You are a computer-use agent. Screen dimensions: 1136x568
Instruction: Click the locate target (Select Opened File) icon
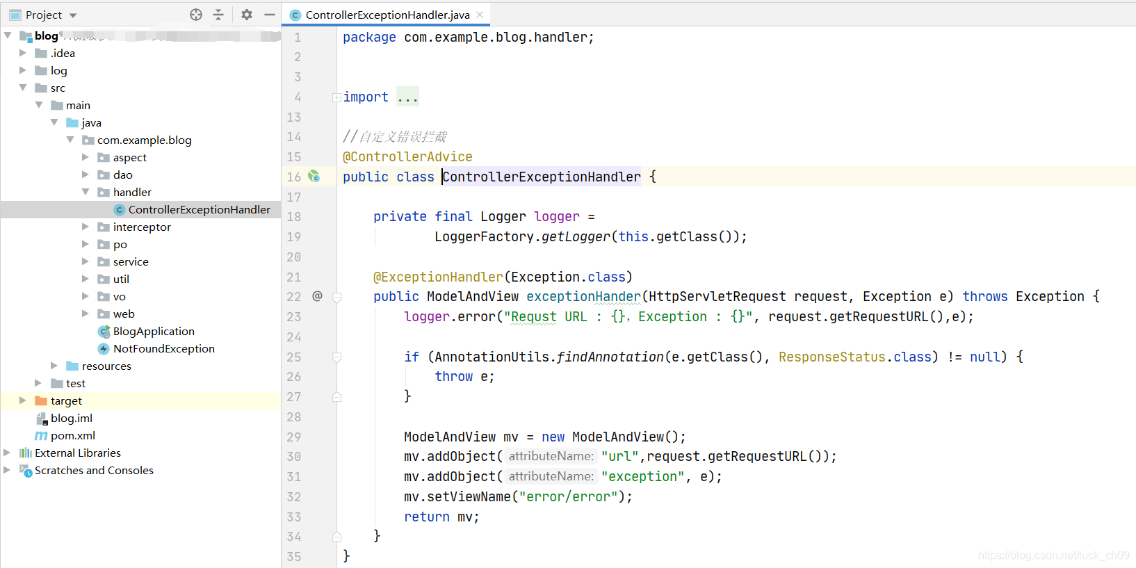coord(196,15)
